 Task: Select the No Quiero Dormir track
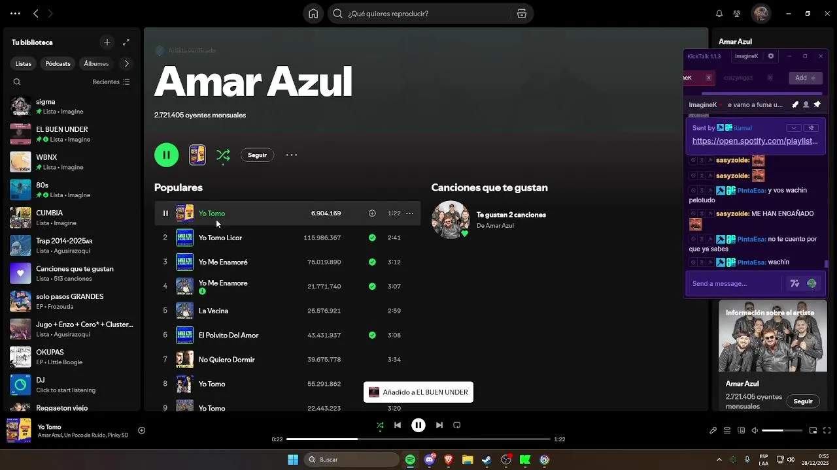(287, 359)
